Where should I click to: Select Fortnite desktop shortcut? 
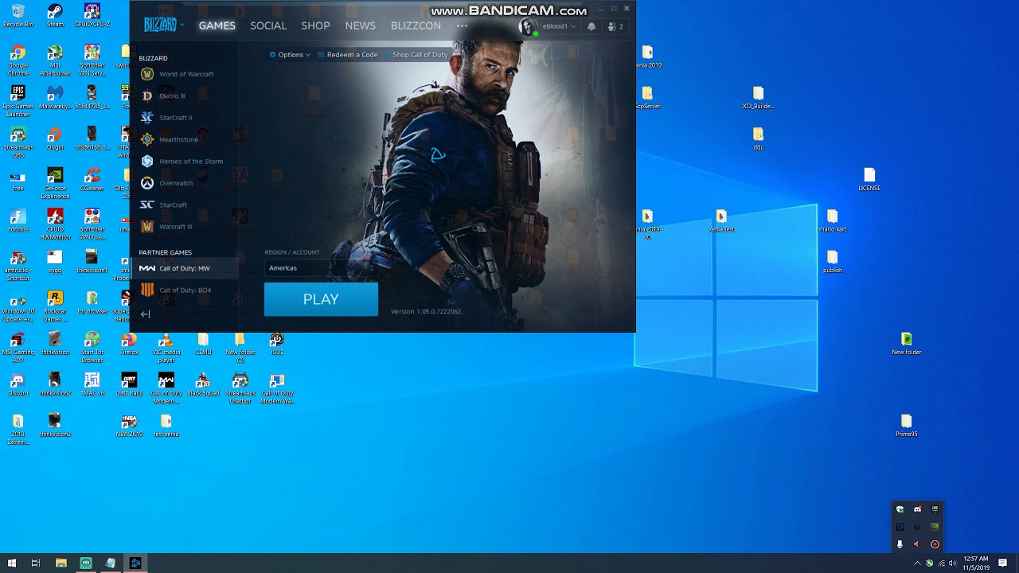point(18,220)
